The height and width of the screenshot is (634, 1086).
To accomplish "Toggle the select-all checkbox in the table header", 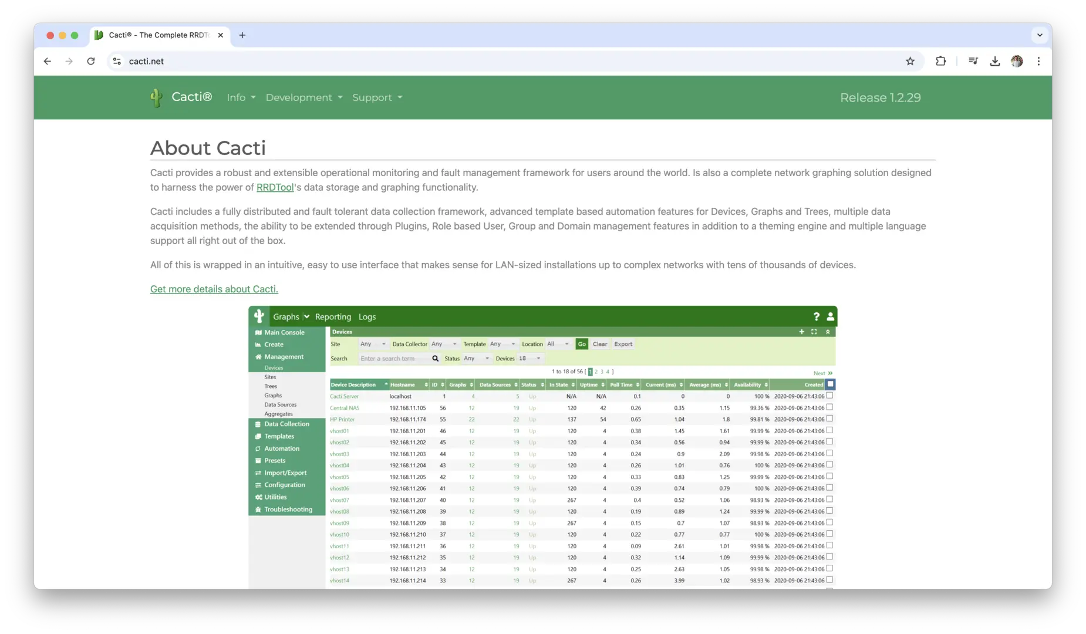I will coord(830,385).
